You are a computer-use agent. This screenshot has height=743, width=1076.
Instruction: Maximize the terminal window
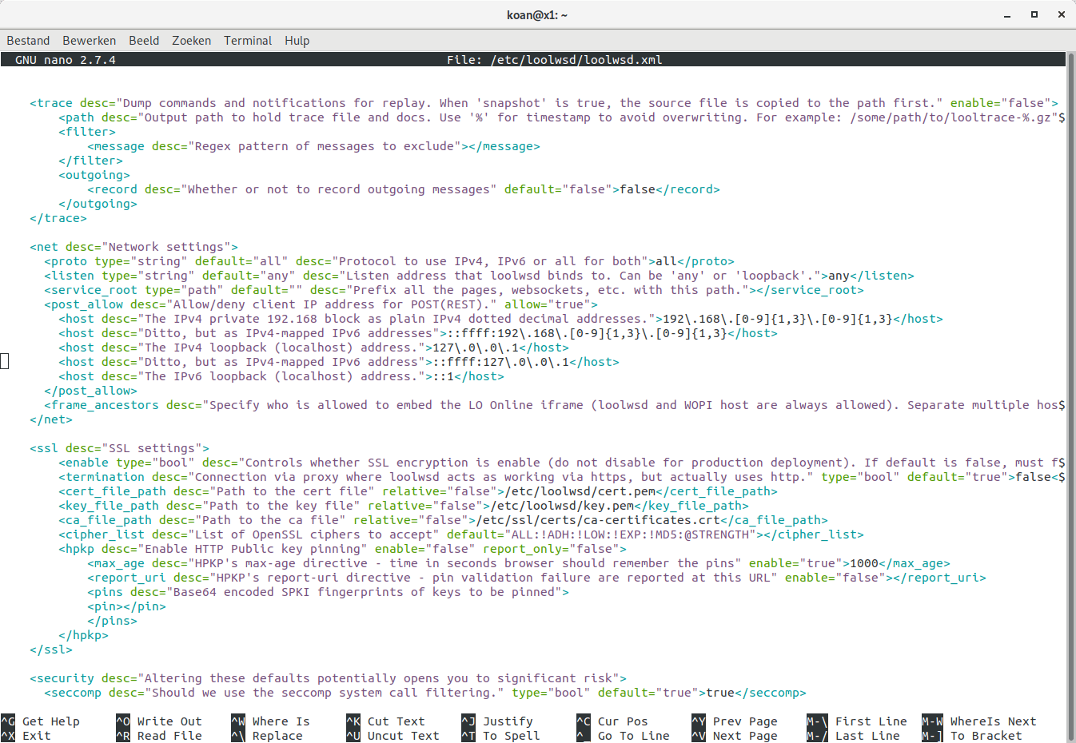coord(1034,14)
